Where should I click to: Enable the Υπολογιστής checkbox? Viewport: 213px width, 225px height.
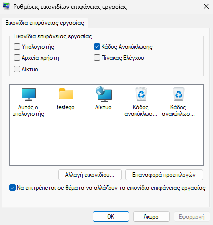[x=17, y=47]
